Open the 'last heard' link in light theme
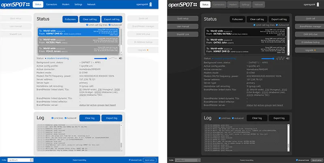 click(x=110, y=105)
